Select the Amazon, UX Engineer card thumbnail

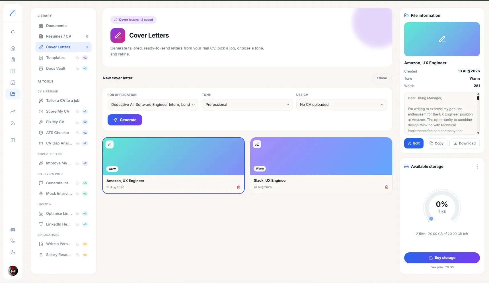[174, 156]
